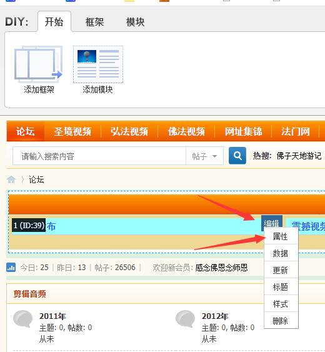
Task: Open new member 感念佛恩念师恩 profile link
Action: tap(221, 268)
